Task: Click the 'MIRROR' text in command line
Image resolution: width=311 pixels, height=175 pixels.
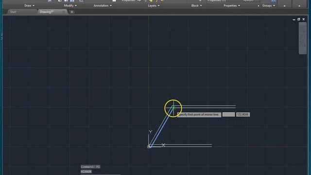Action: point(86,172)
